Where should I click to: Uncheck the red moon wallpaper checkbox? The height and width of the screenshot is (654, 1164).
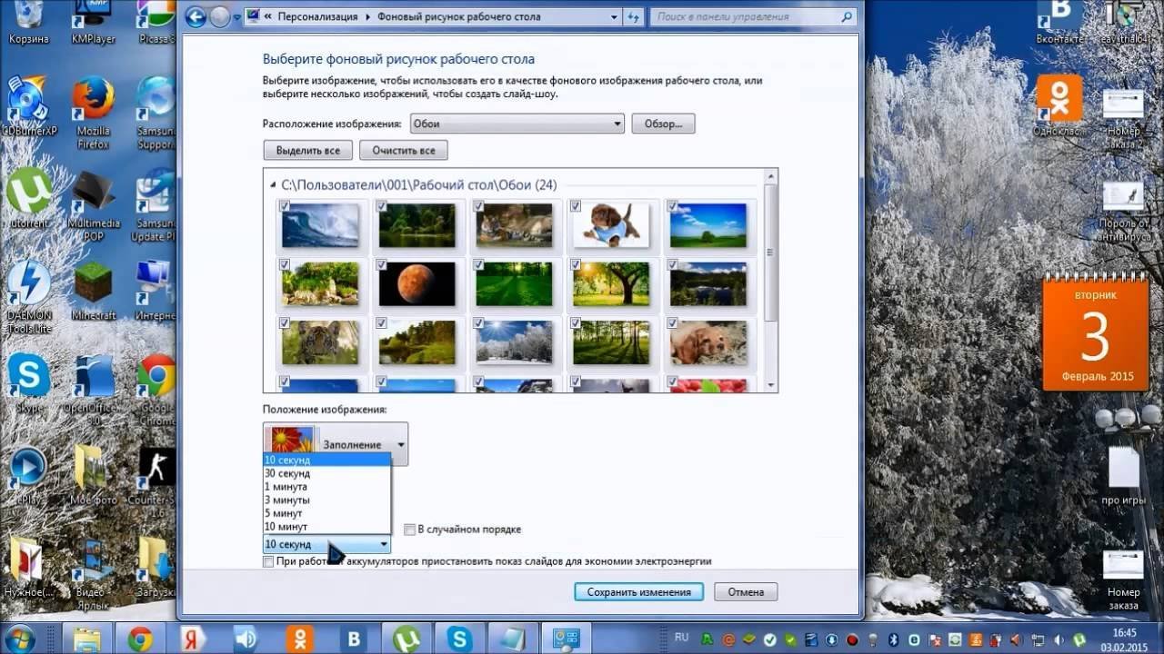tap(383, 264)
